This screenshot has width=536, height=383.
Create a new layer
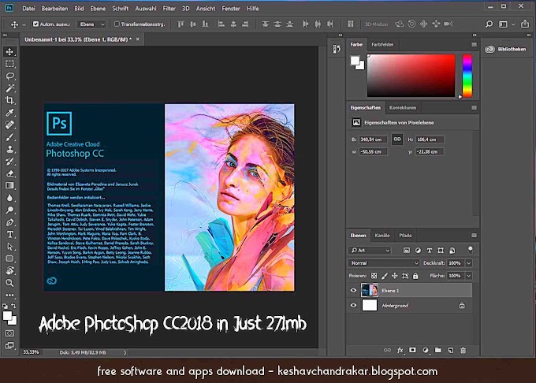click(451, 350)
